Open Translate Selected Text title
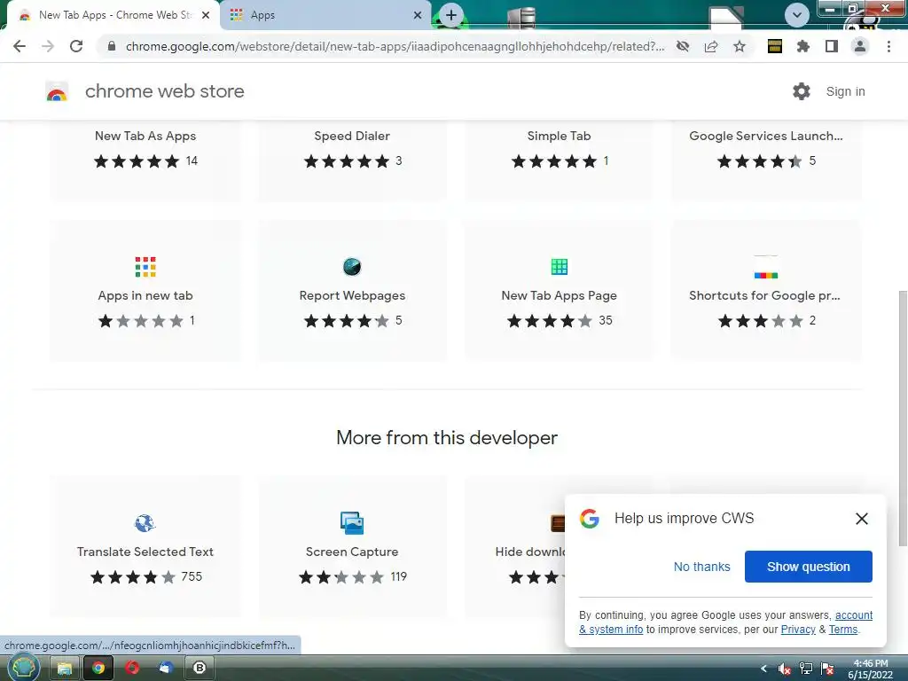The image size is (908, 681). (145, 552)
